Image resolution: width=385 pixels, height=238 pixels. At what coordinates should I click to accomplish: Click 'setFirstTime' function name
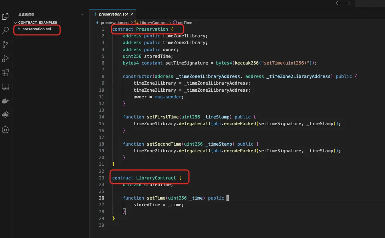[162, 117]
